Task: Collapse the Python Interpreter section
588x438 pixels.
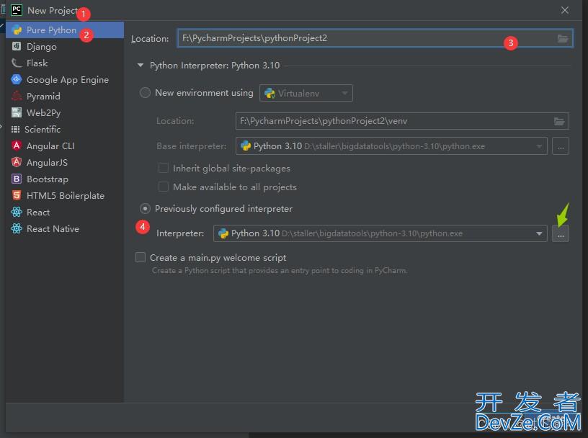Action: [x=141, y=66]
